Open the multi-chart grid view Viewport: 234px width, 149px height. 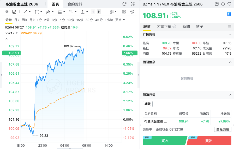[x=124, y=12]
